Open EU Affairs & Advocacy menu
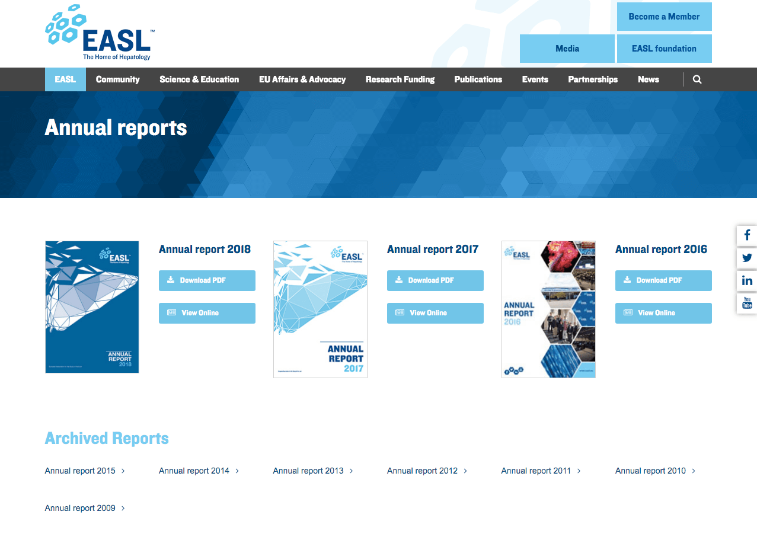Screen dimensions: 757x556 tap(302, 79)
